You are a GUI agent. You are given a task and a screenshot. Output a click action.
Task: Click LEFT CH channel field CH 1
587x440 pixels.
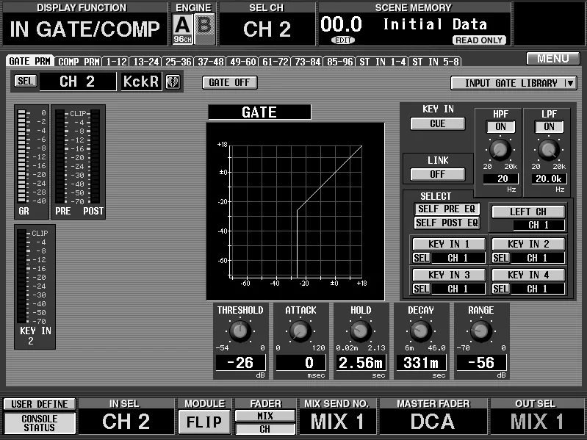point(539,225)
